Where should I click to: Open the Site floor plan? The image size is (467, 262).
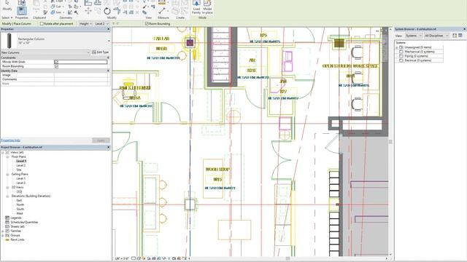tap(19, 170)
